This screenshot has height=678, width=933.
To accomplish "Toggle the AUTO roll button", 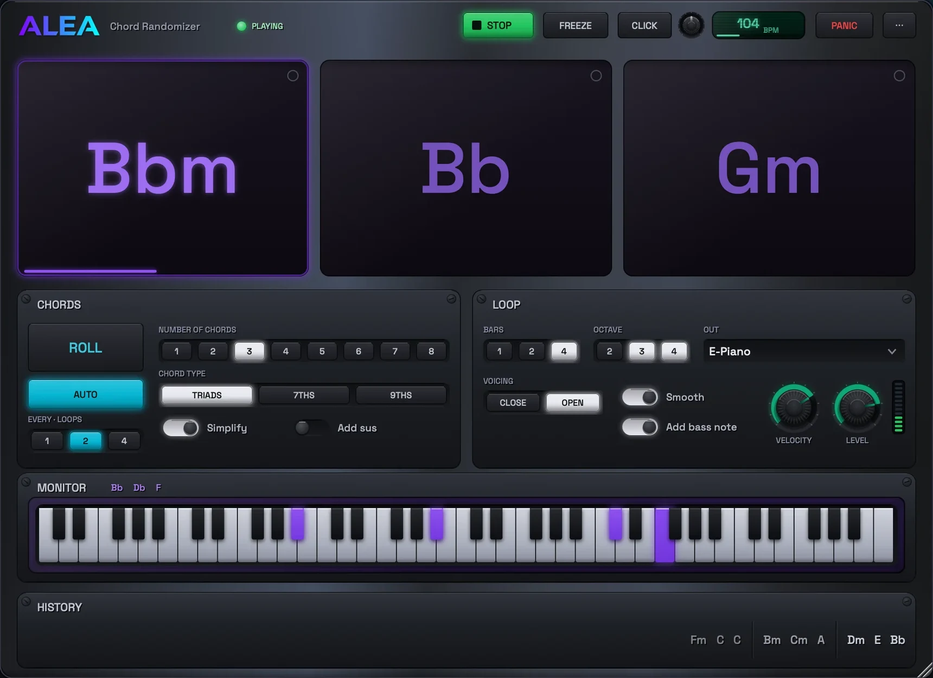I will tap(86, 394).
